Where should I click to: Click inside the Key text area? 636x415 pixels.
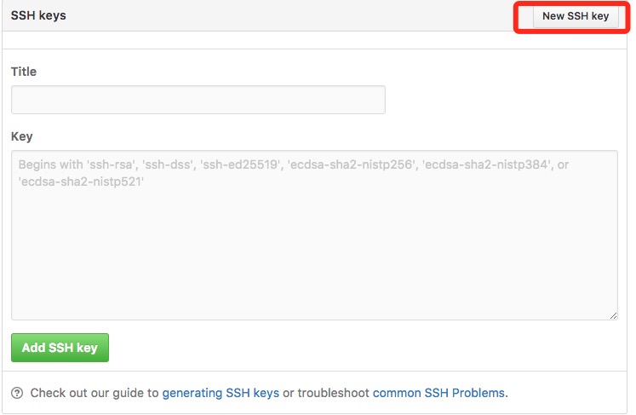314,235
